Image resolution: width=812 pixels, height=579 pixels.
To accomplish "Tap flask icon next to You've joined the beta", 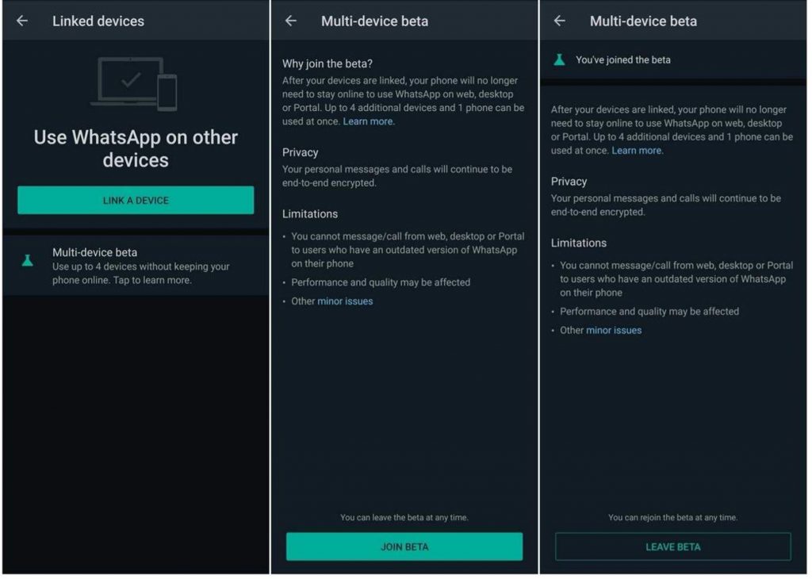I will 559,60.
